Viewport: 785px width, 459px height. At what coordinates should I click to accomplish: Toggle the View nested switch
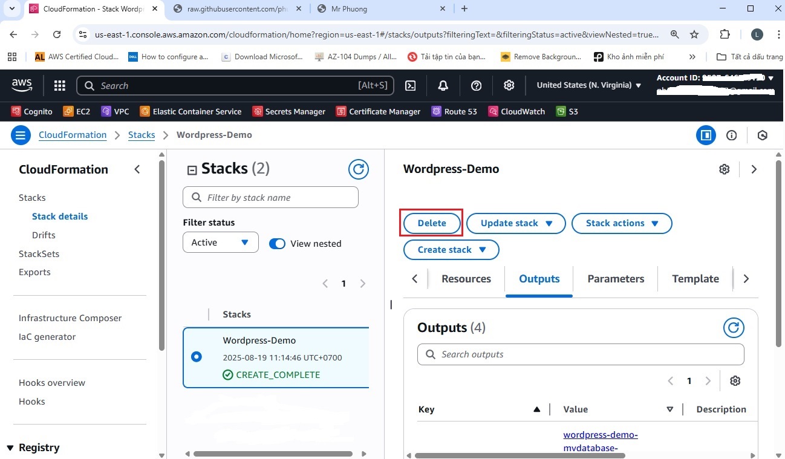pos(277,243)
